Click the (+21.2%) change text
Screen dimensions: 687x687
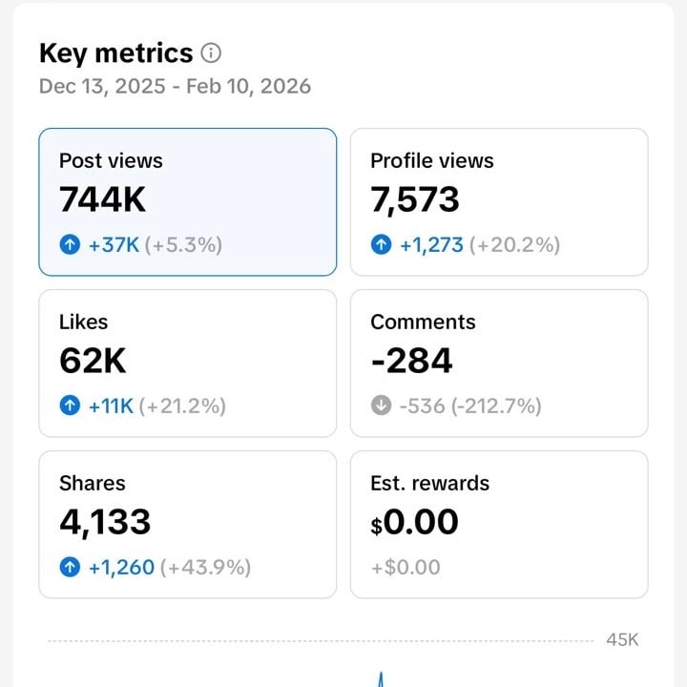pyautogui.click(x=182, y=406)
